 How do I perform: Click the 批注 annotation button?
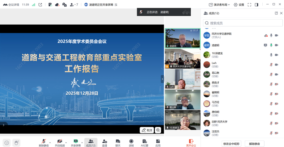(147, 130)
